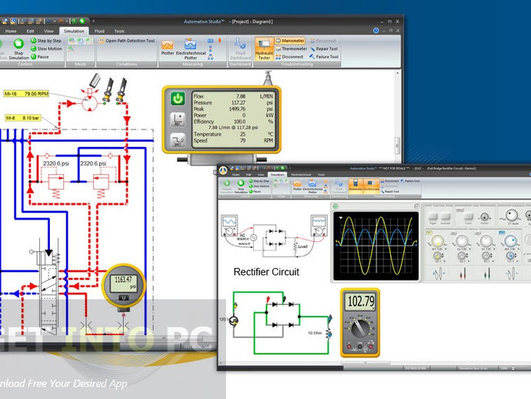Click the green probe pair on oscilloscope panel
The image size is (531, 399).
[487, 273]
